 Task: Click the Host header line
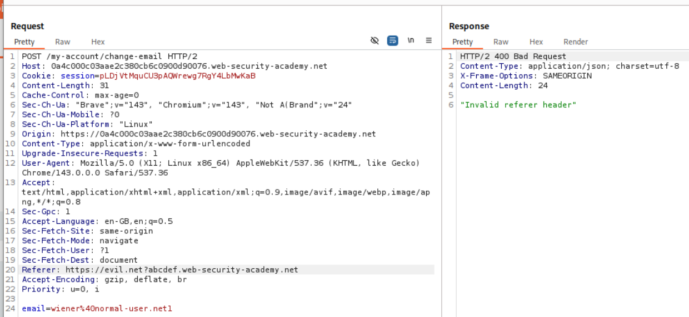(x=174, y=66)
